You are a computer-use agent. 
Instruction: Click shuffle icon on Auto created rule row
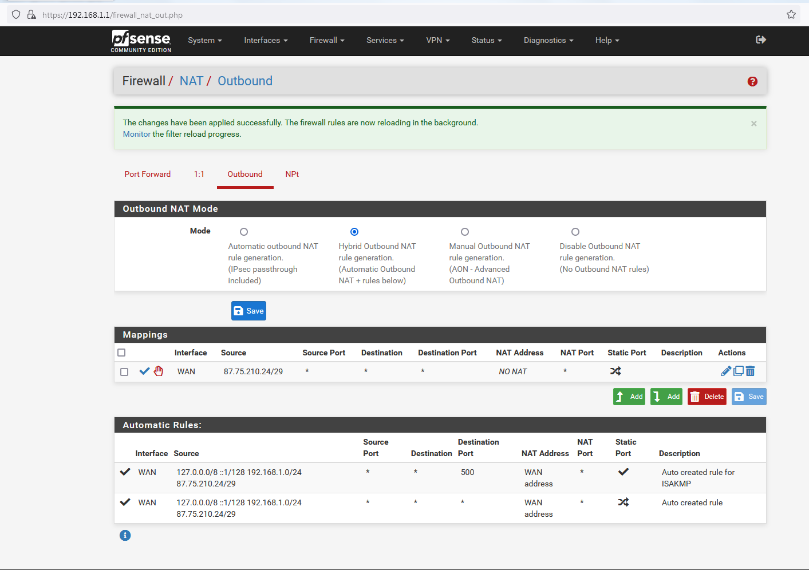(x=623, y=502)
